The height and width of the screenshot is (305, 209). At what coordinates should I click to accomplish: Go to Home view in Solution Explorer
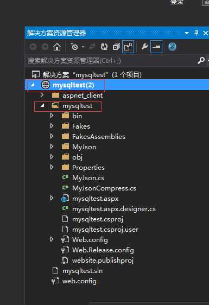(x=57, y=47)
